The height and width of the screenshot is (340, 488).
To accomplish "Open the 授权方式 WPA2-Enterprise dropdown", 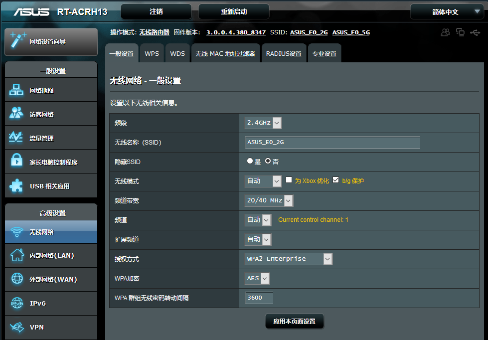I will coord(289,259).
